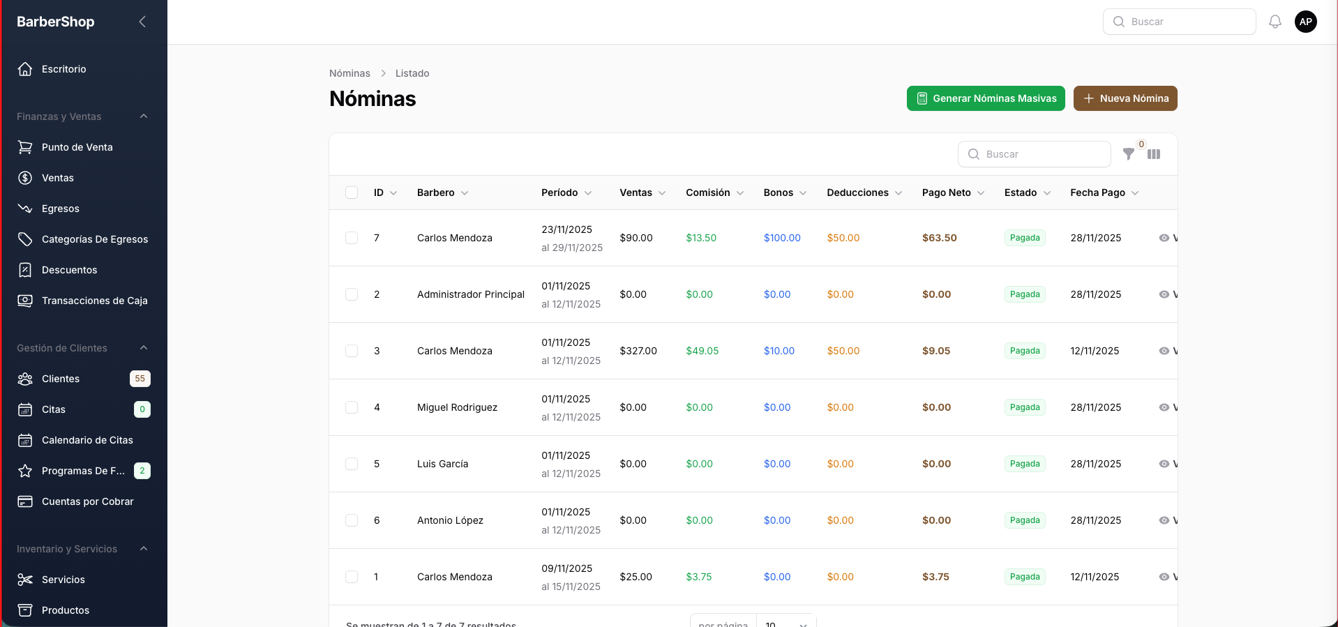This screenshot has height=627, width=1338.
Task: Click the Pagada badge of payroll ID 7
Action: [1025, 238]
